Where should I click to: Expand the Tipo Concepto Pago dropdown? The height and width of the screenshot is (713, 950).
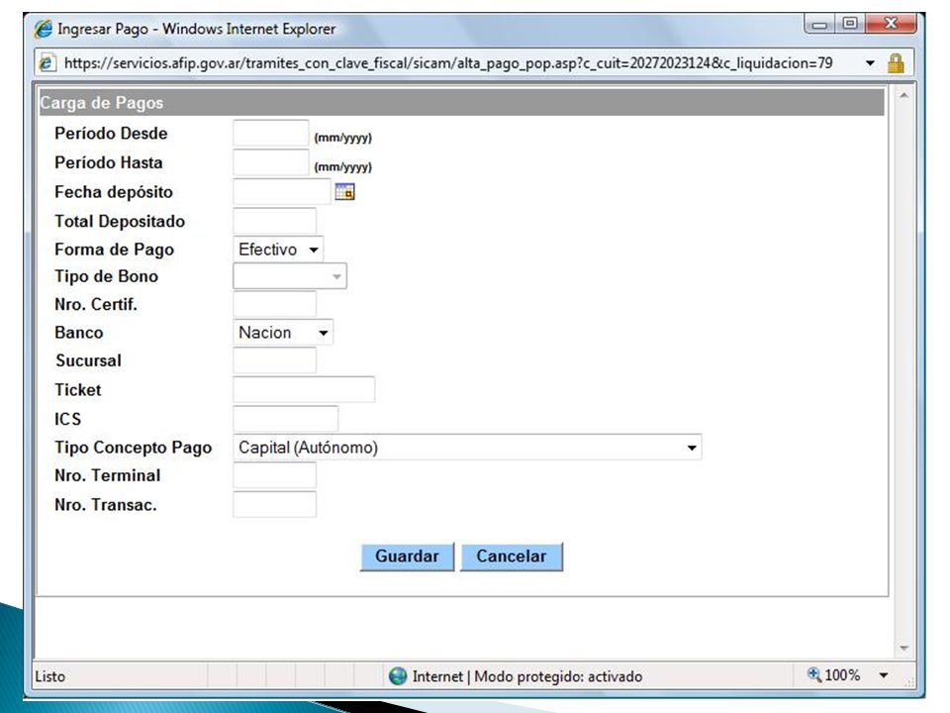(467, 448)
